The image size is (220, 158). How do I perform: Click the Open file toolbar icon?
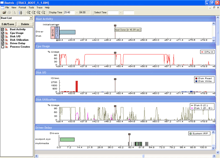click(x=4, y=12)
